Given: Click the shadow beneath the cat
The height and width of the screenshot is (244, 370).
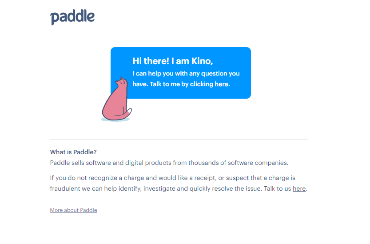Looking at the screenshot, I should coord(115,119).
